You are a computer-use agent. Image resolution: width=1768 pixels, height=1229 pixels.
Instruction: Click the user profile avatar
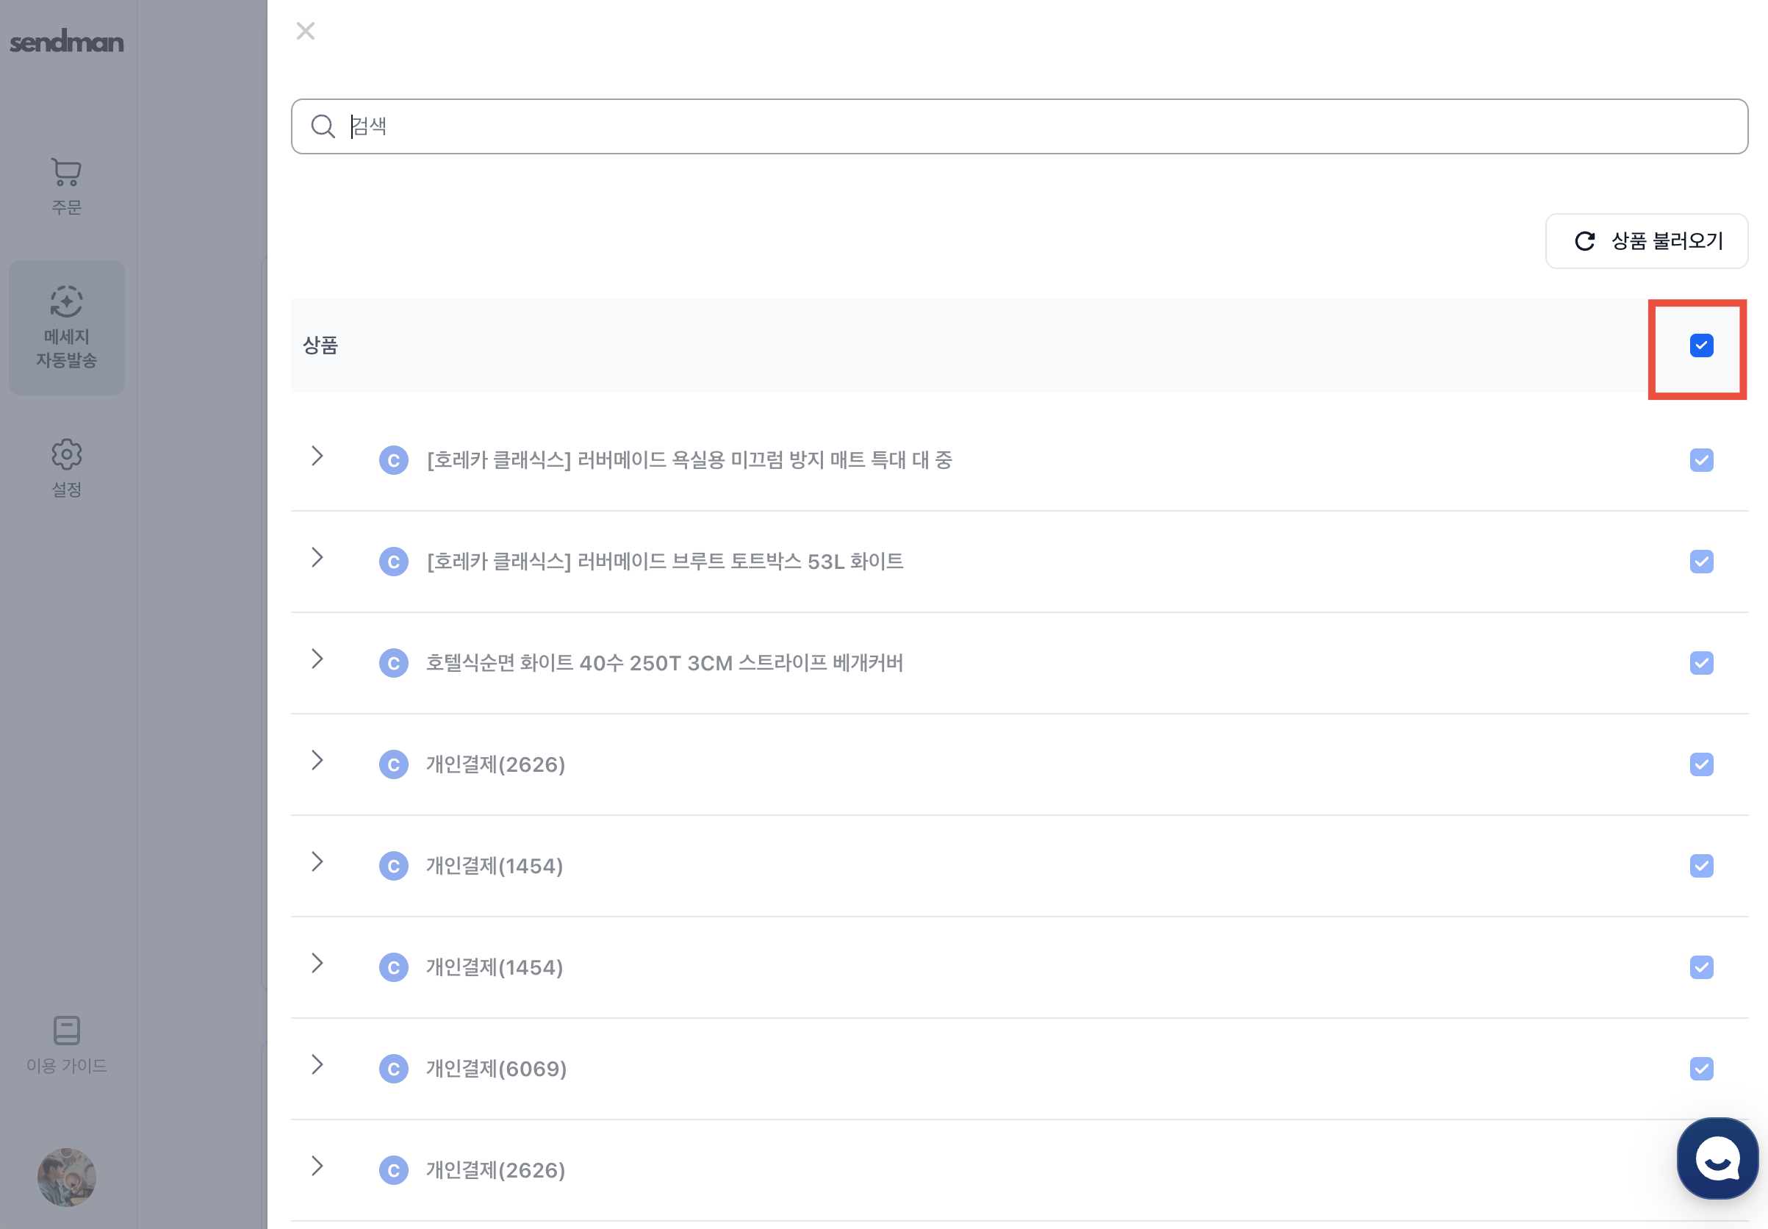click(x=66, y=1177)
